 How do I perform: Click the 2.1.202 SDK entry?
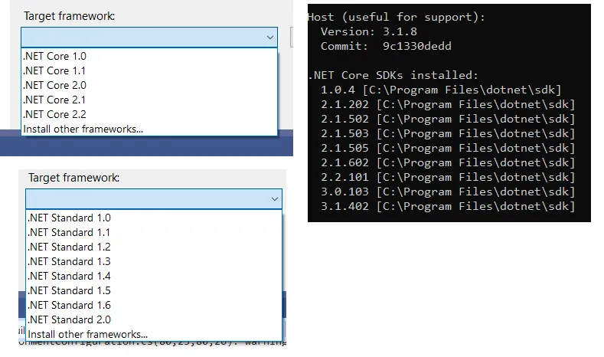point(448,104)
